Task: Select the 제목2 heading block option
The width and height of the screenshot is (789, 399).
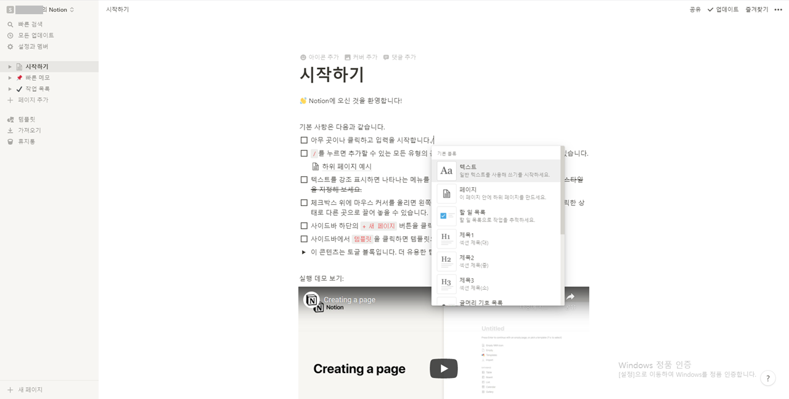Action: point(496,261)
